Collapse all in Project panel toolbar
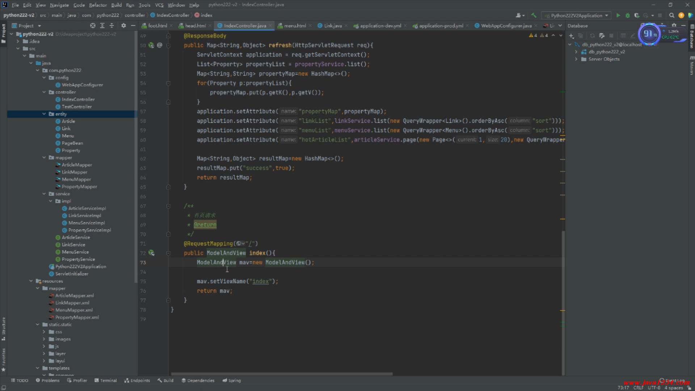Image resolution: width=695 pixels, height=391 pixels. click(111, 26)
